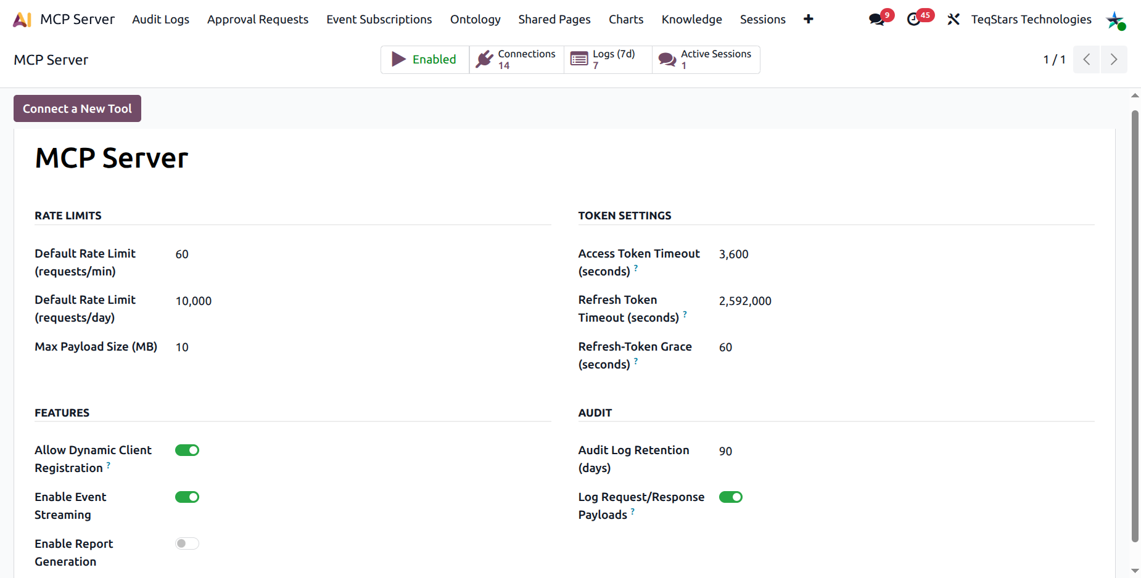
Task: Click the TOKEN SETTINGS section heading
Action: 625,216
